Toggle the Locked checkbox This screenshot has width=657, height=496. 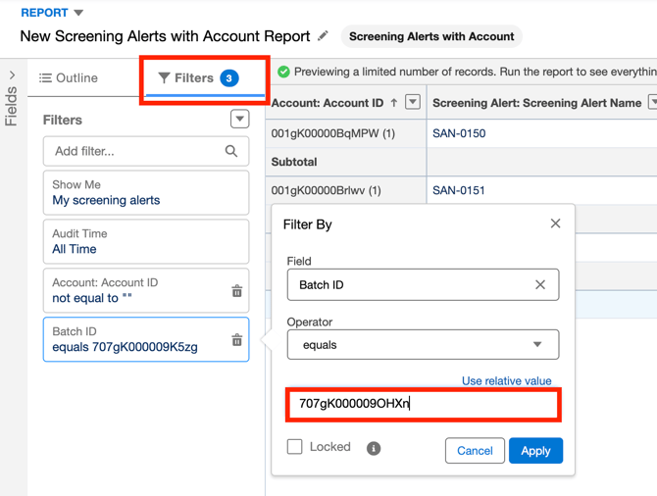294,447
